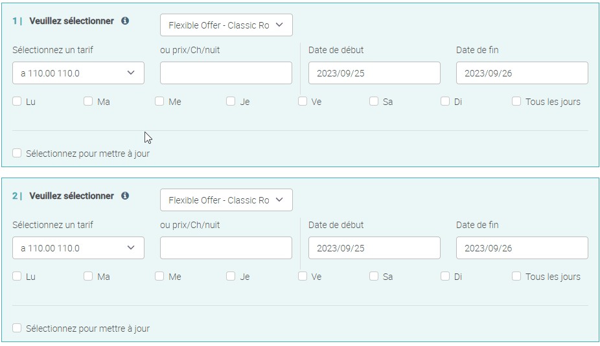600x346 pixels.
Task: Open the Flexible Offer dropdown in section 1
Action: pyautogui.click(x=226, y=25)
